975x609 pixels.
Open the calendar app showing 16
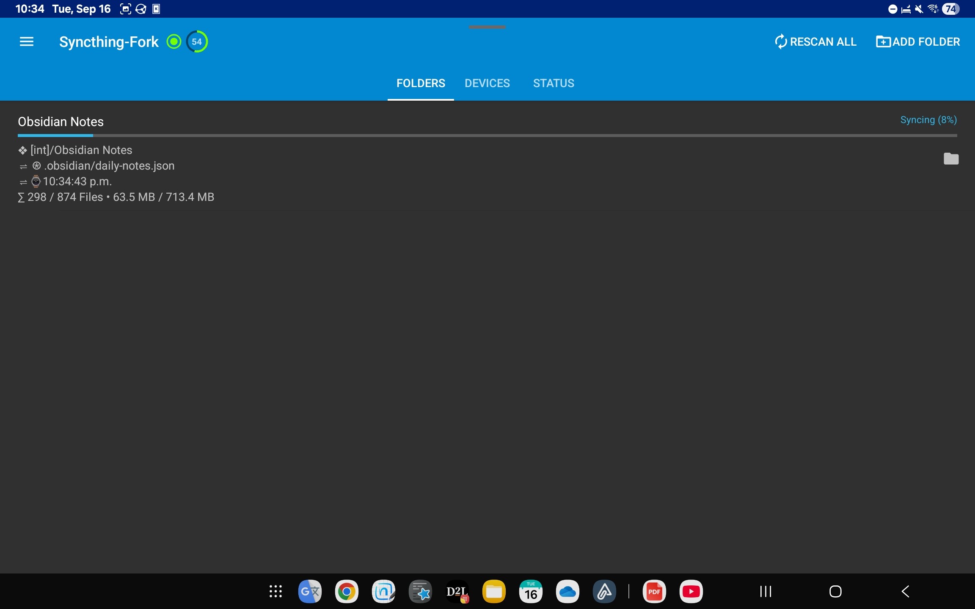pos(531,591)
